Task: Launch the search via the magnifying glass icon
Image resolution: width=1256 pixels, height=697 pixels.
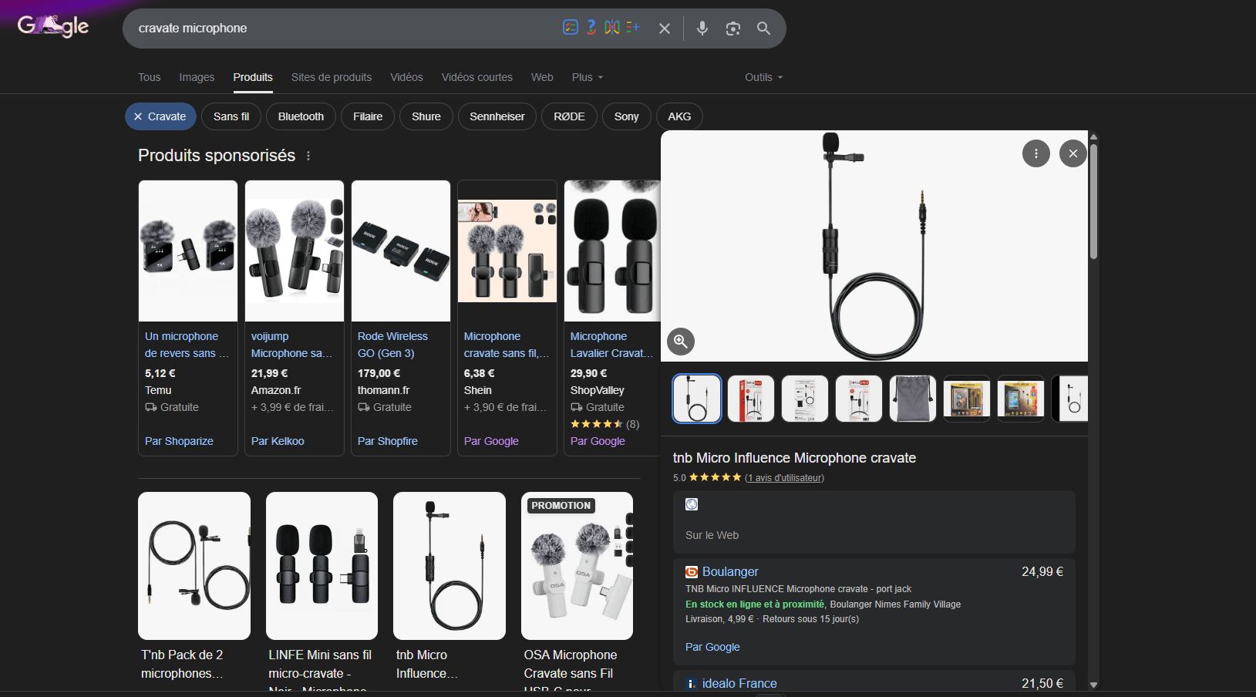Action: point(763,28)
